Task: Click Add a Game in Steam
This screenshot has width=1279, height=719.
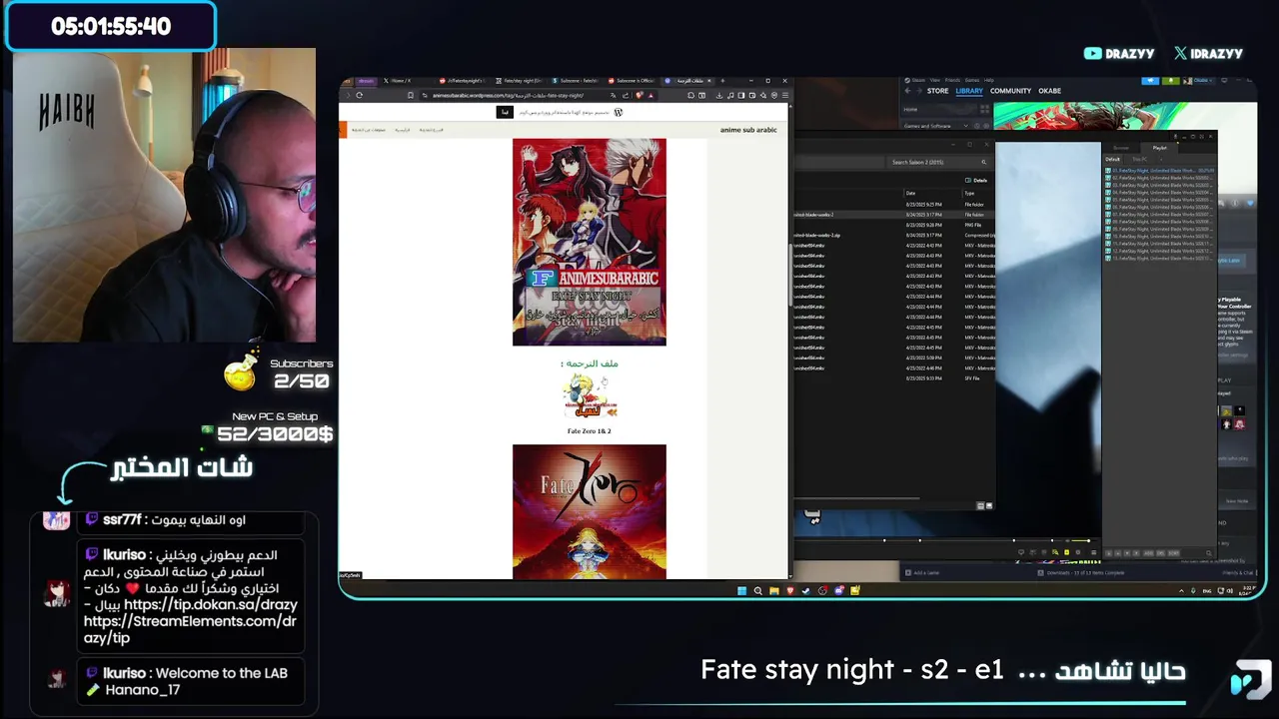Action: [x=920, y=572]
